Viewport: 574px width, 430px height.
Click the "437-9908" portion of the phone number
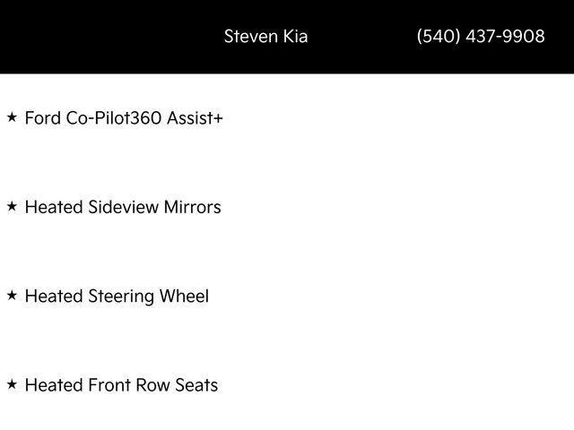click(x=507, y=37)
